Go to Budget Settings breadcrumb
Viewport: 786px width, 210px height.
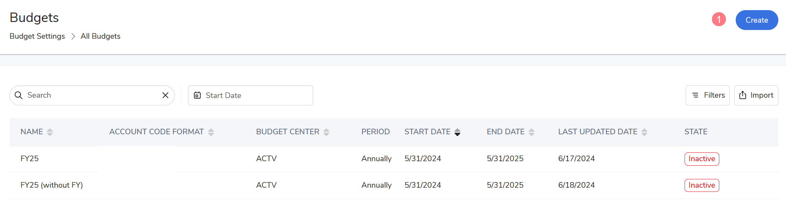coord(37,36)
